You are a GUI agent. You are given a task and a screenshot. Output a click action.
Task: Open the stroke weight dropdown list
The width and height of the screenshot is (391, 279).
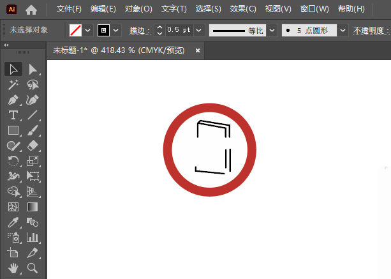[199, 31]
